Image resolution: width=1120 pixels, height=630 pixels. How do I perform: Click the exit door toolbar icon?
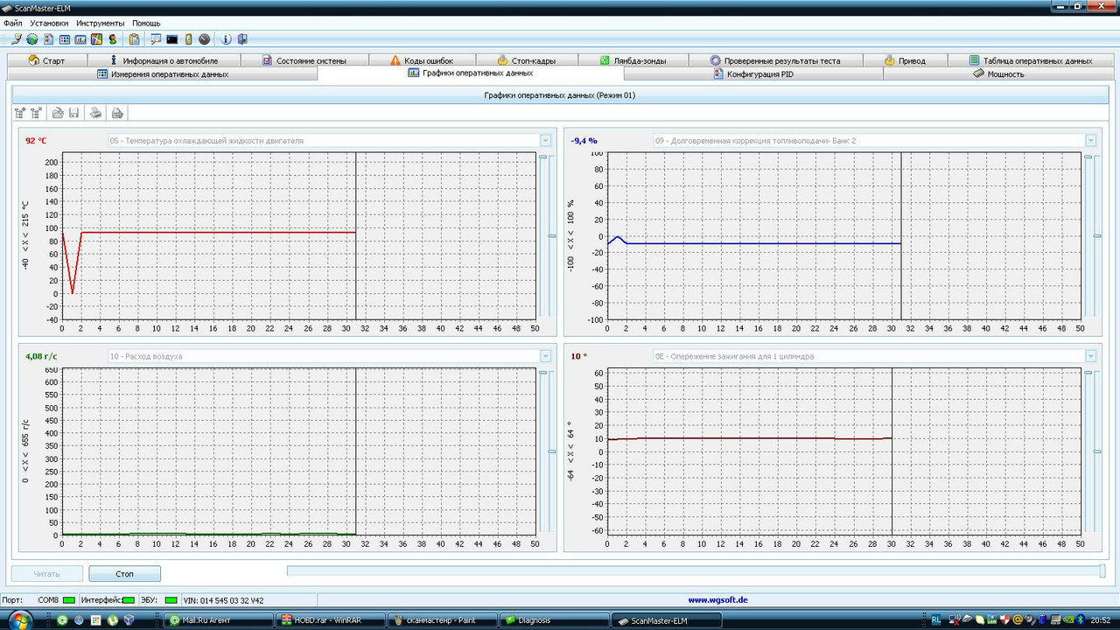click(242, 39)
